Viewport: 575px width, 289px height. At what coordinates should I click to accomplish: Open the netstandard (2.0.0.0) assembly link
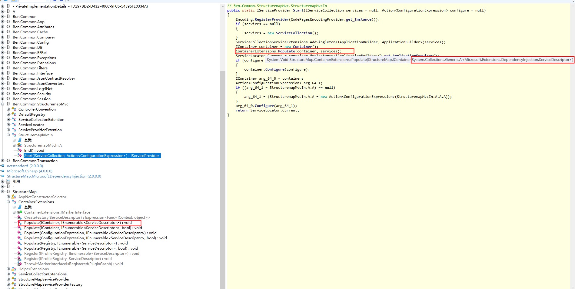click(x=25, y=166)
